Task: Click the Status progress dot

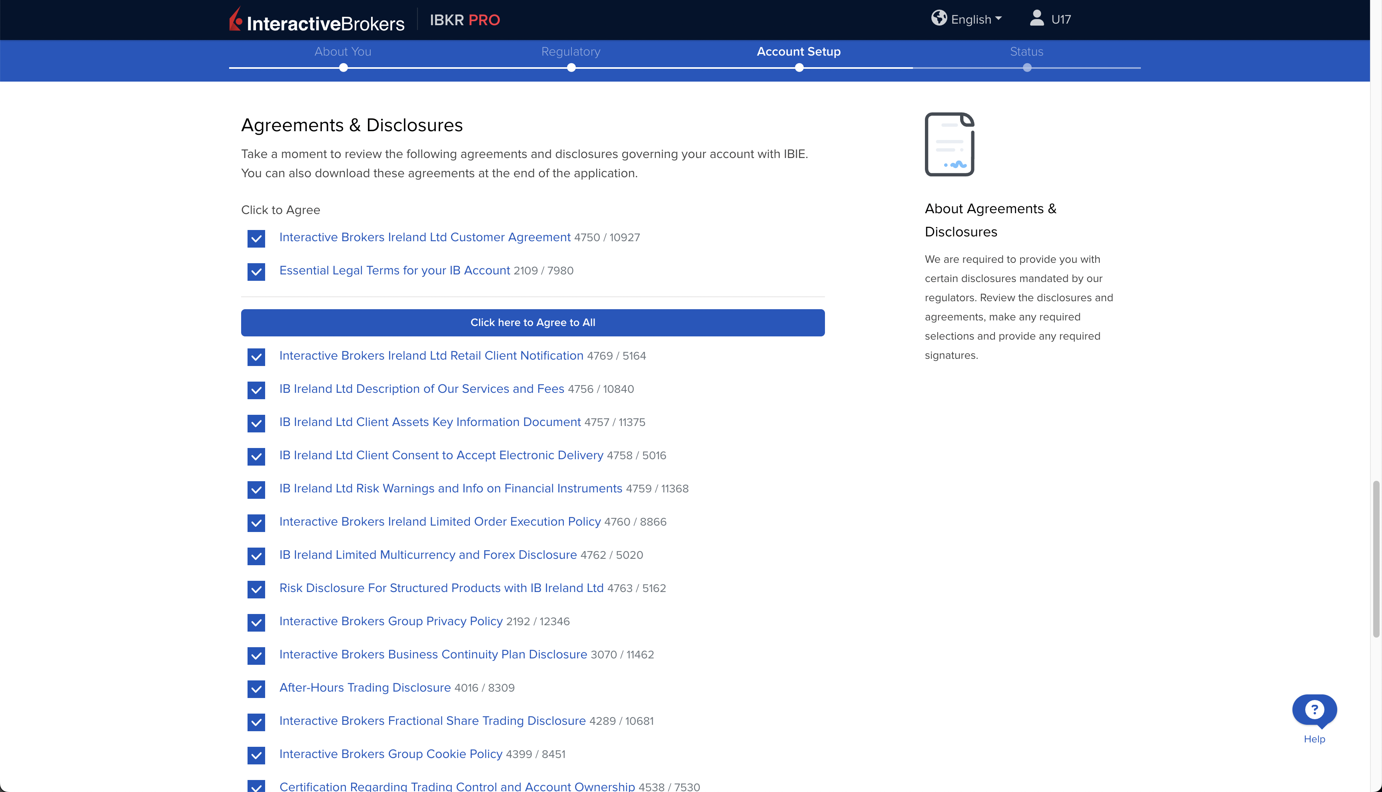Action: tap(1027, 68)
